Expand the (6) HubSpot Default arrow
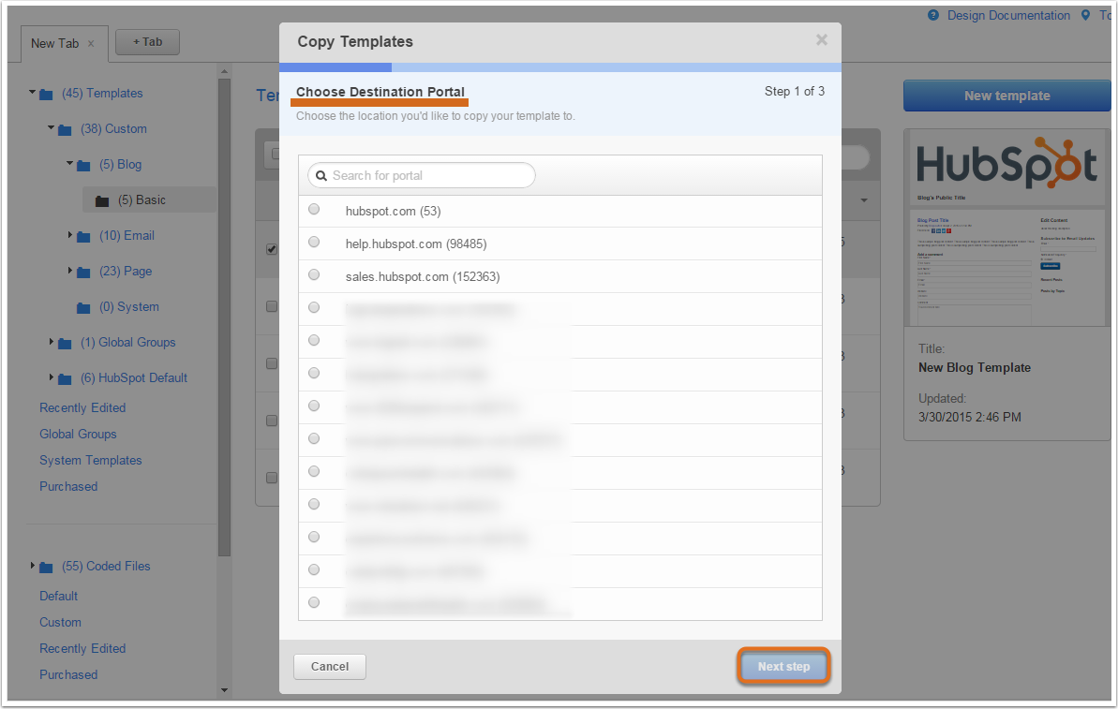Image resolution: width=1118 pixels, height=709 pixels. click(52, 377)
